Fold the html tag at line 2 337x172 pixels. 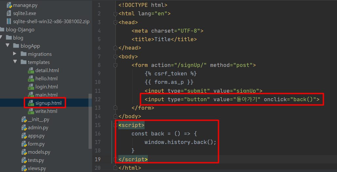(115, 14)
